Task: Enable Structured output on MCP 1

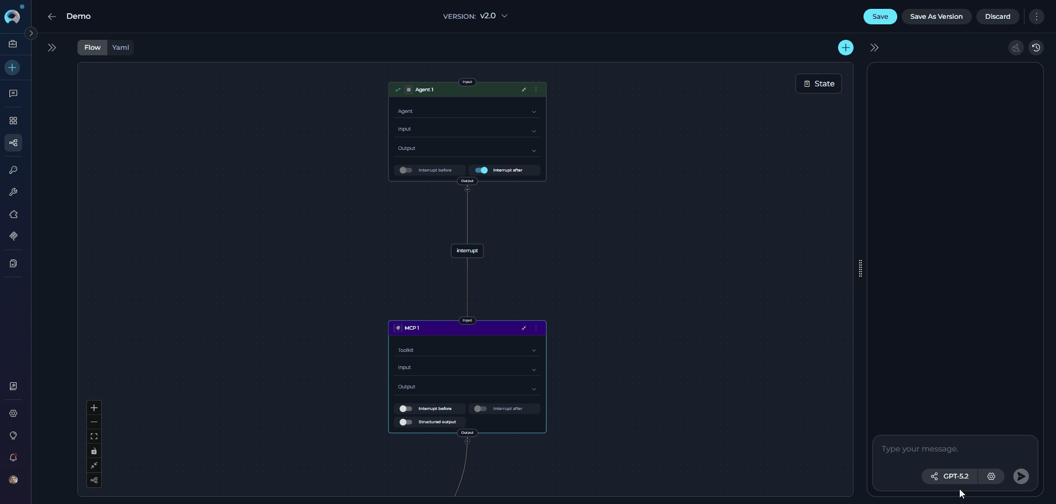Action: click(x=405, y=422)
